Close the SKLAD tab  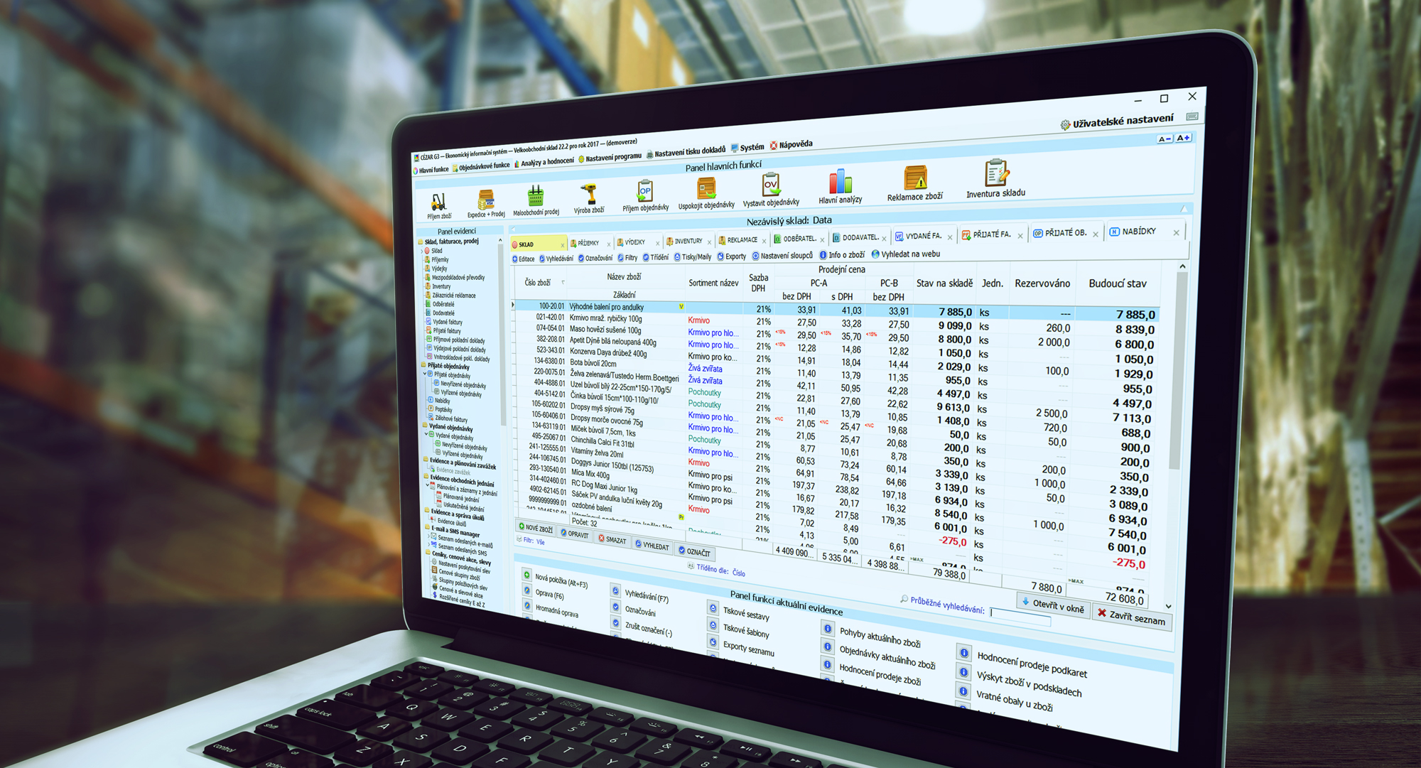click(563, 245)
